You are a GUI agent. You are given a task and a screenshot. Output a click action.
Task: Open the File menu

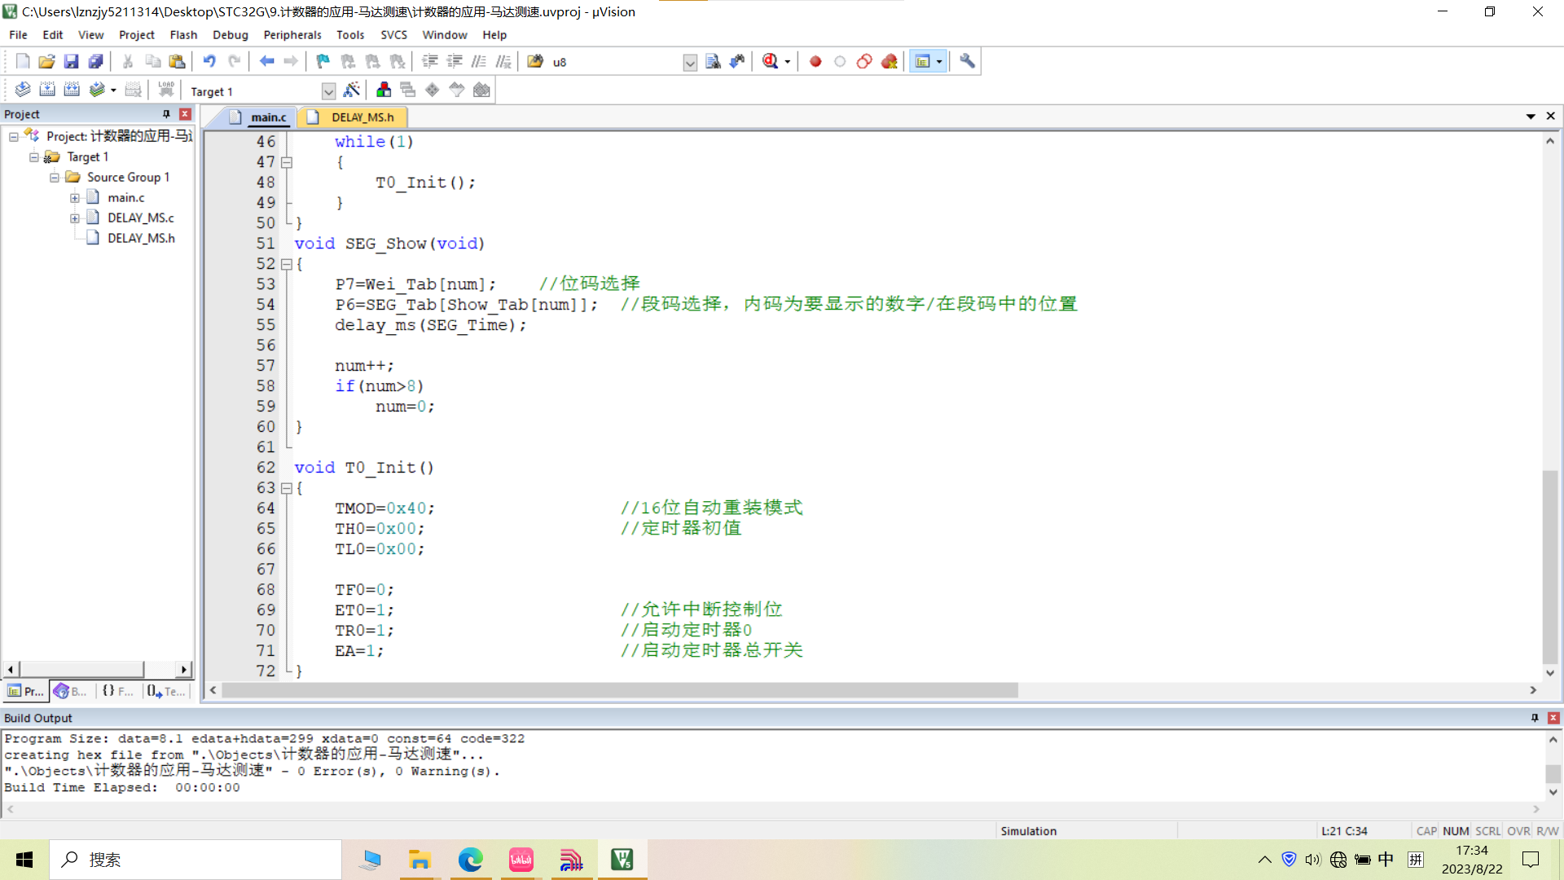[x=18, y=35]
